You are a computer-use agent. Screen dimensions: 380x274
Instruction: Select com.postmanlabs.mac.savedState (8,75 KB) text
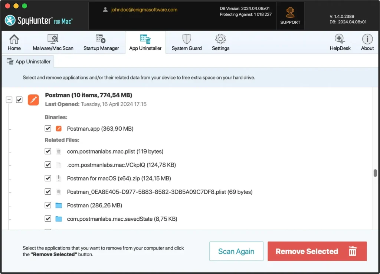122,219
